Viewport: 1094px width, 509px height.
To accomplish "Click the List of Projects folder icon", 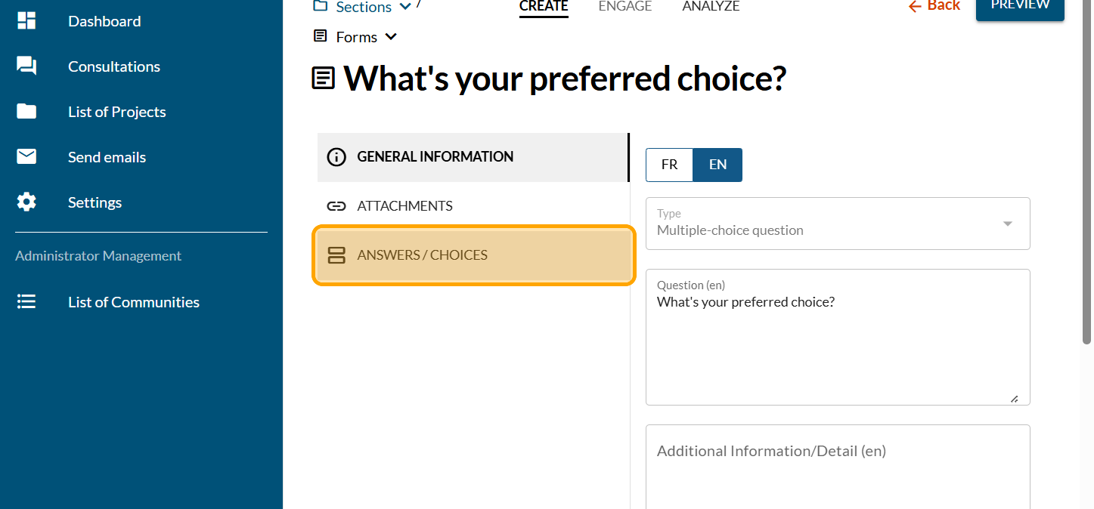I will [26, 112].
